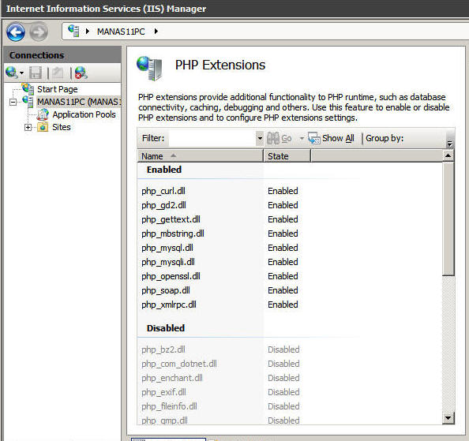Select php_mysqli.dll extension
The width and height of the screenshot is (469, 441).
pos(168,262)
